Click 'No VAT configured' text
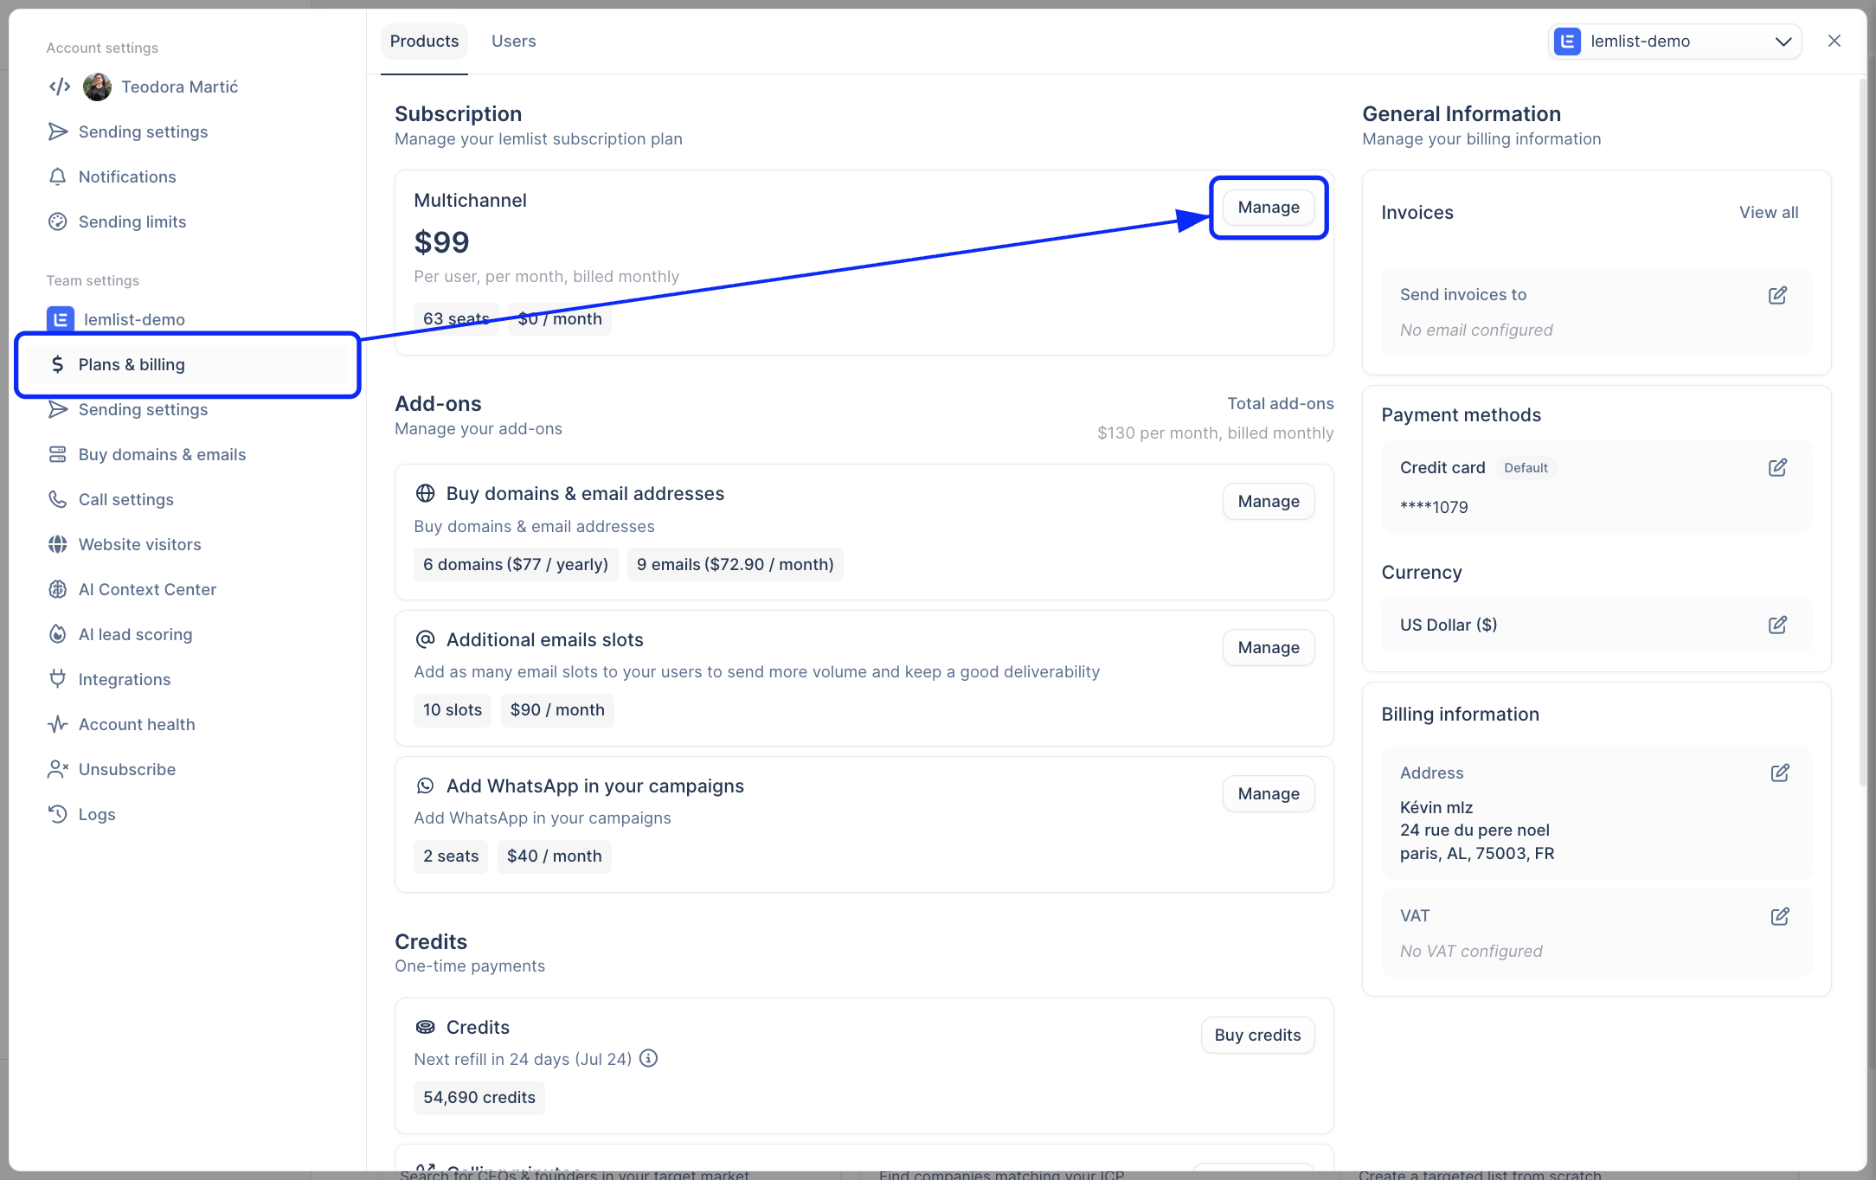Screen dimensions: 1876x1180 tap(1471, 951)
